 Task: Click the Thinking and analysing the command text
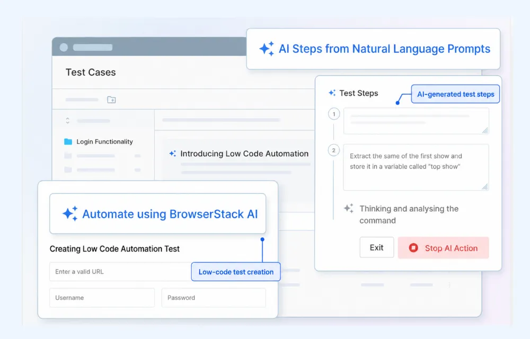pyautogui.click(x=409, y=215)
